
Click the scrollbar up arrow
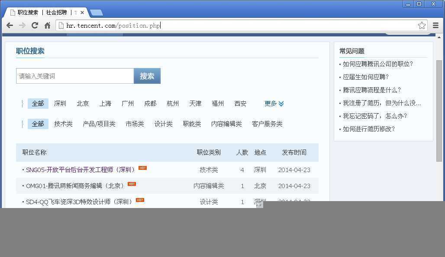[439, 38]
